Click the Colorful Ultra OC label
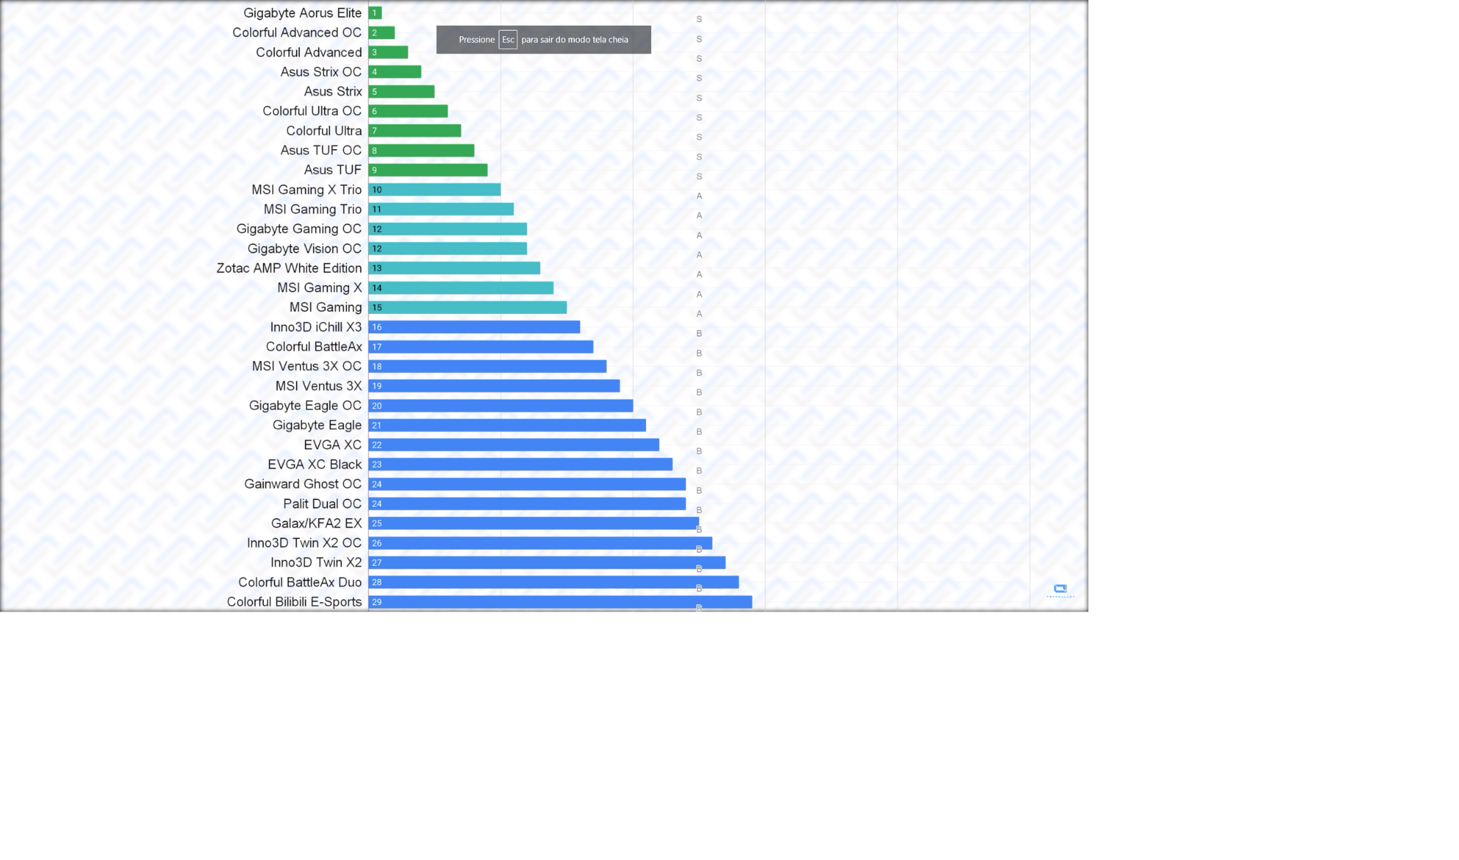The image size is (1459, 860). [x=312, y=111]
